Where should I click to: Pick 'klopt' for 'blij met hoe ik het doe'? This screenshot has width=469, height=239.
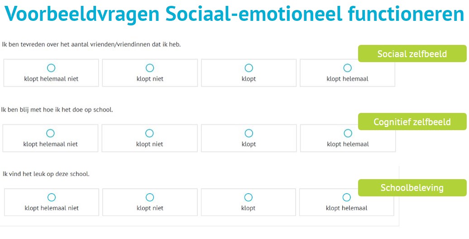249,133
